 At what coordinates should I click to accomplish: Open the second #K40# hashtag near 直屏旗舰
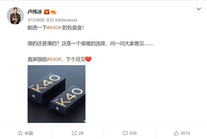click(x=54, y=59)
